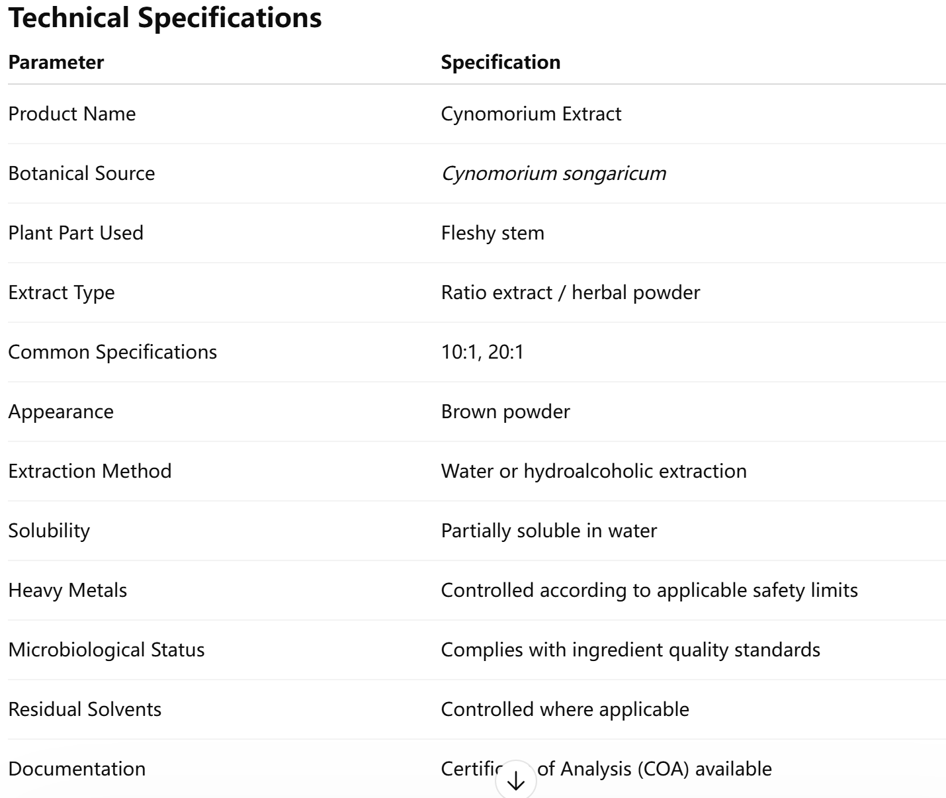Click the Technical Specifications heading
The height and width of the screenshot is (798, 946).
point(165,18)
